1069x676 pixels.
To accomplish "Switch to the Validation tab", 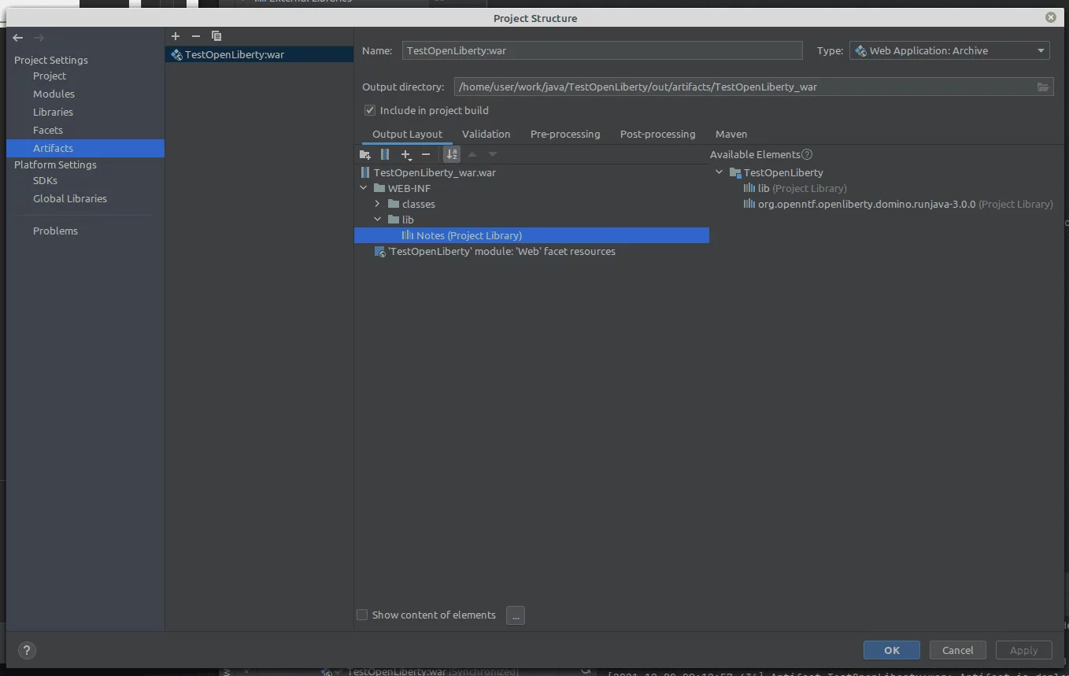I will pyautogui.click(x=486, y=135).
